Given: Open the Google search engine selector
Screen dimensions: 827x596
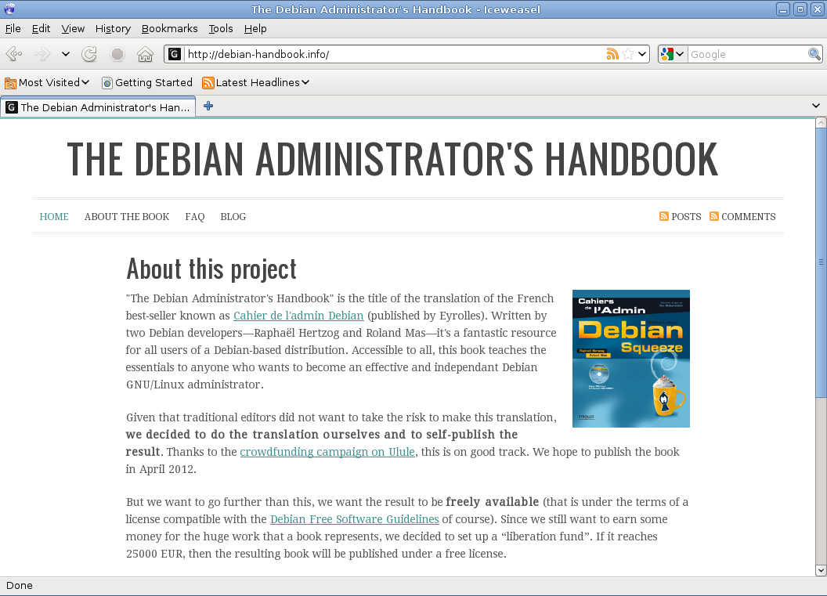Looking at the screenshot, I should click(673, 54).
